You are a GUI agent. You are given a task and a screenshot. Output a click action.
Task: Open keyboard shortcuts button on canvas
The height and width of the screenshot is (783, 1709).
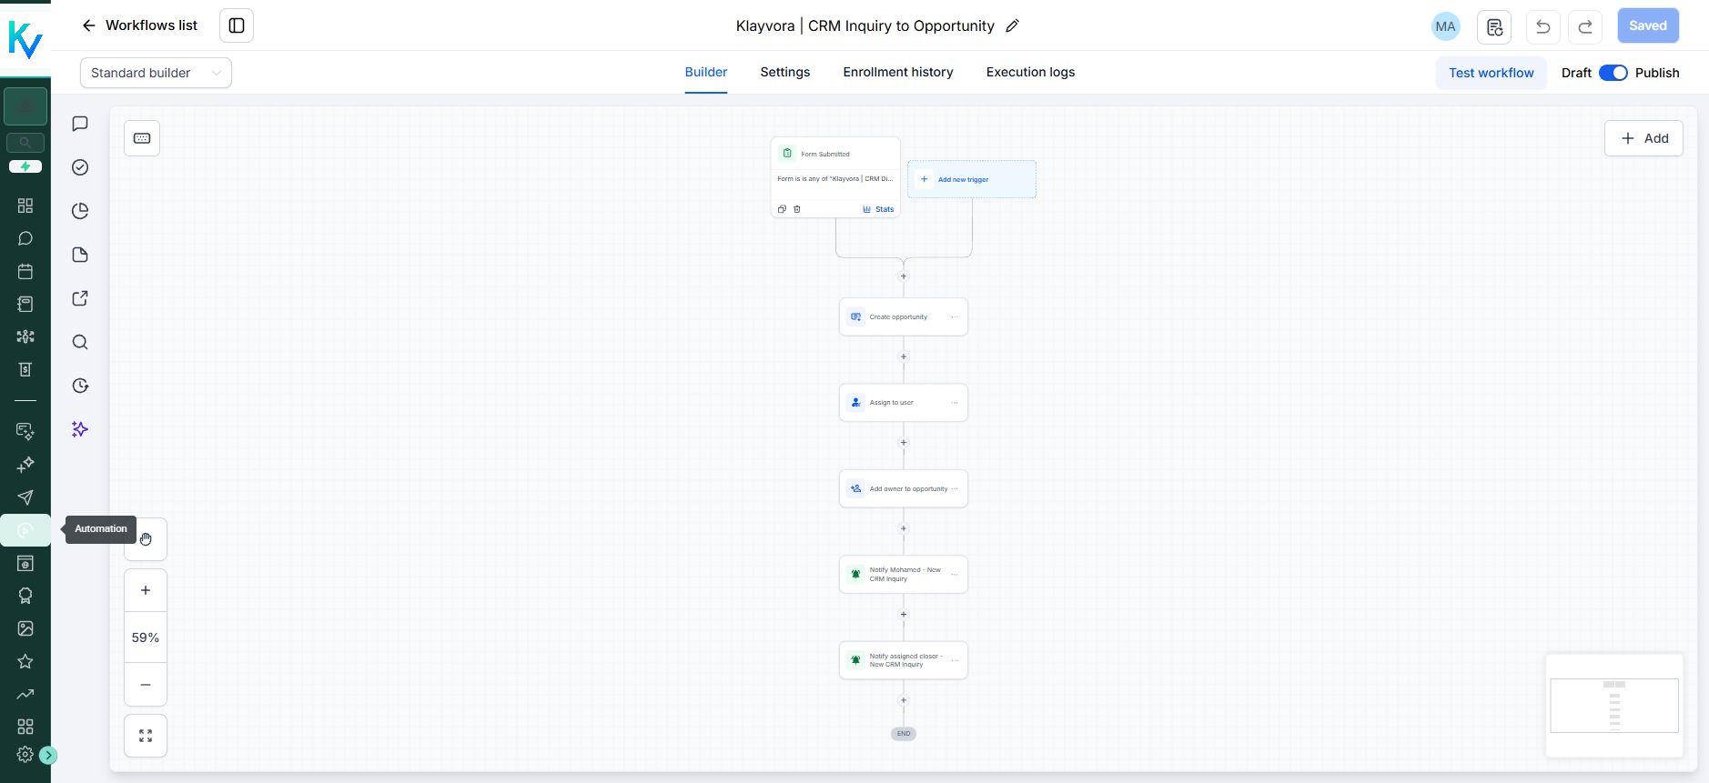tap(142, 138)
